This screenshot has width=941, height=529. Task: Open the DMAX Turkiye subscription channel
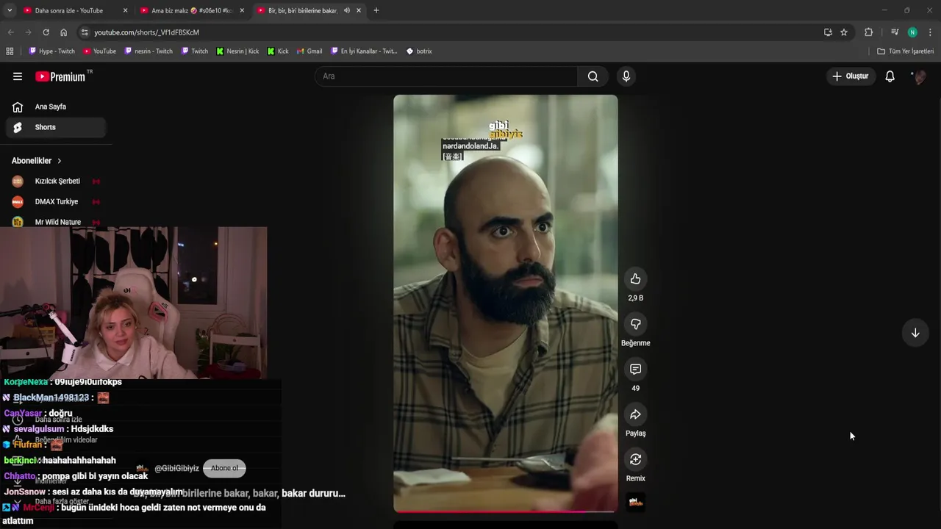pos(56,201)
